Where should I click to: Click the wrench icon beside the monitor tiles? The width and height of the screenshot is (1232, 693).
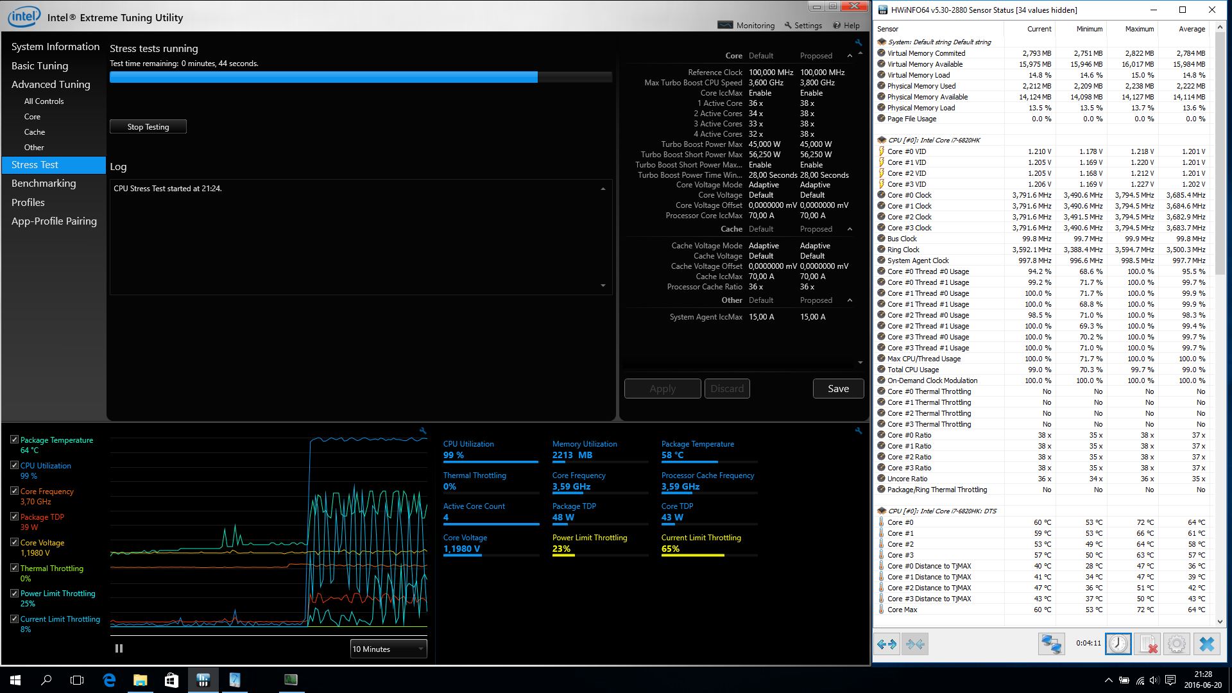[859, 431]
